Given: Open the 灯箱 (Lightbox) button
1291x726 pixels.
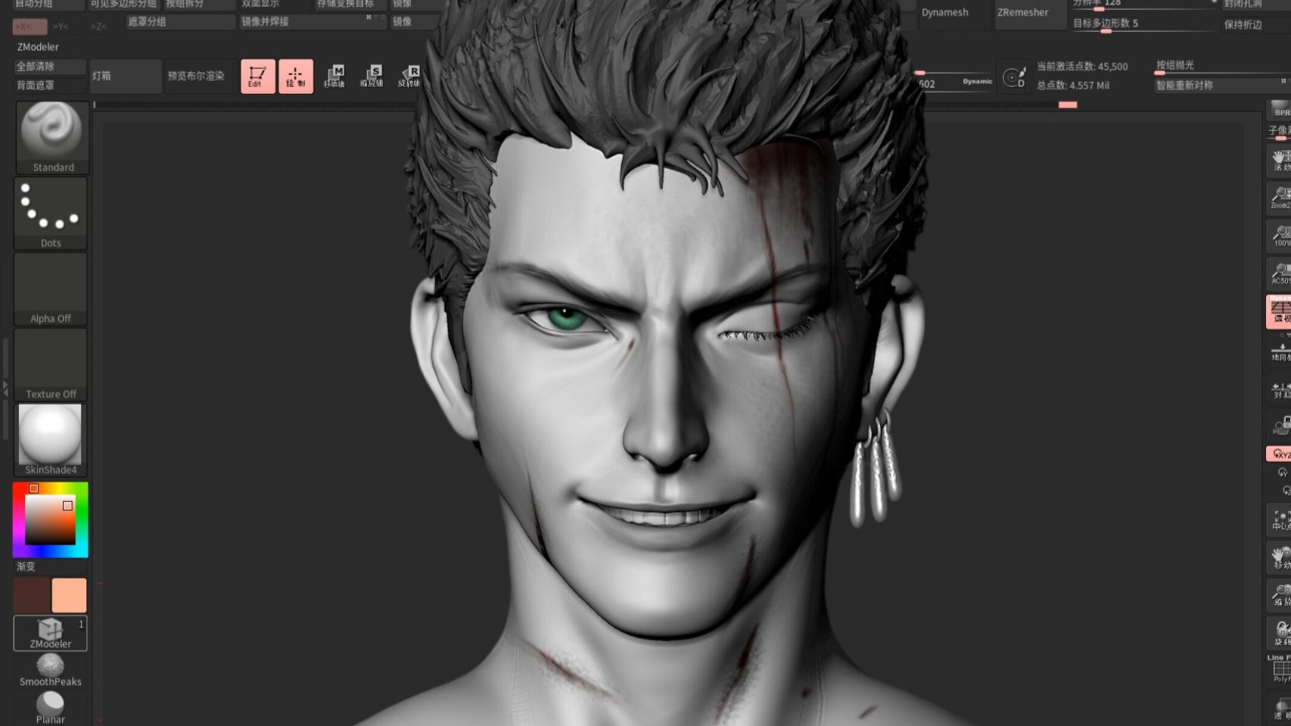Looking at the screenshot, I should [125, 76].
